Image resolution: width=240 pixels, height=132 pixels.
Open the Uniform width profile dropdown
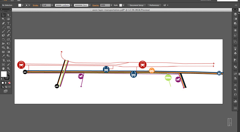click(71, 5)
